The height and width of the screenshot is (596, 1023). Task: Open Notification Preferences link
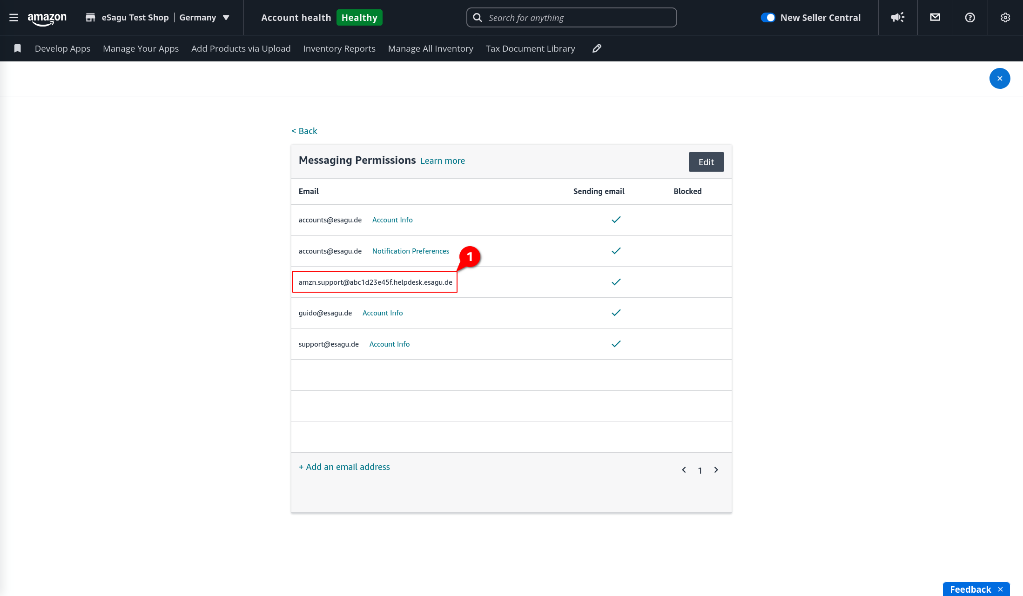pos(411,251)
